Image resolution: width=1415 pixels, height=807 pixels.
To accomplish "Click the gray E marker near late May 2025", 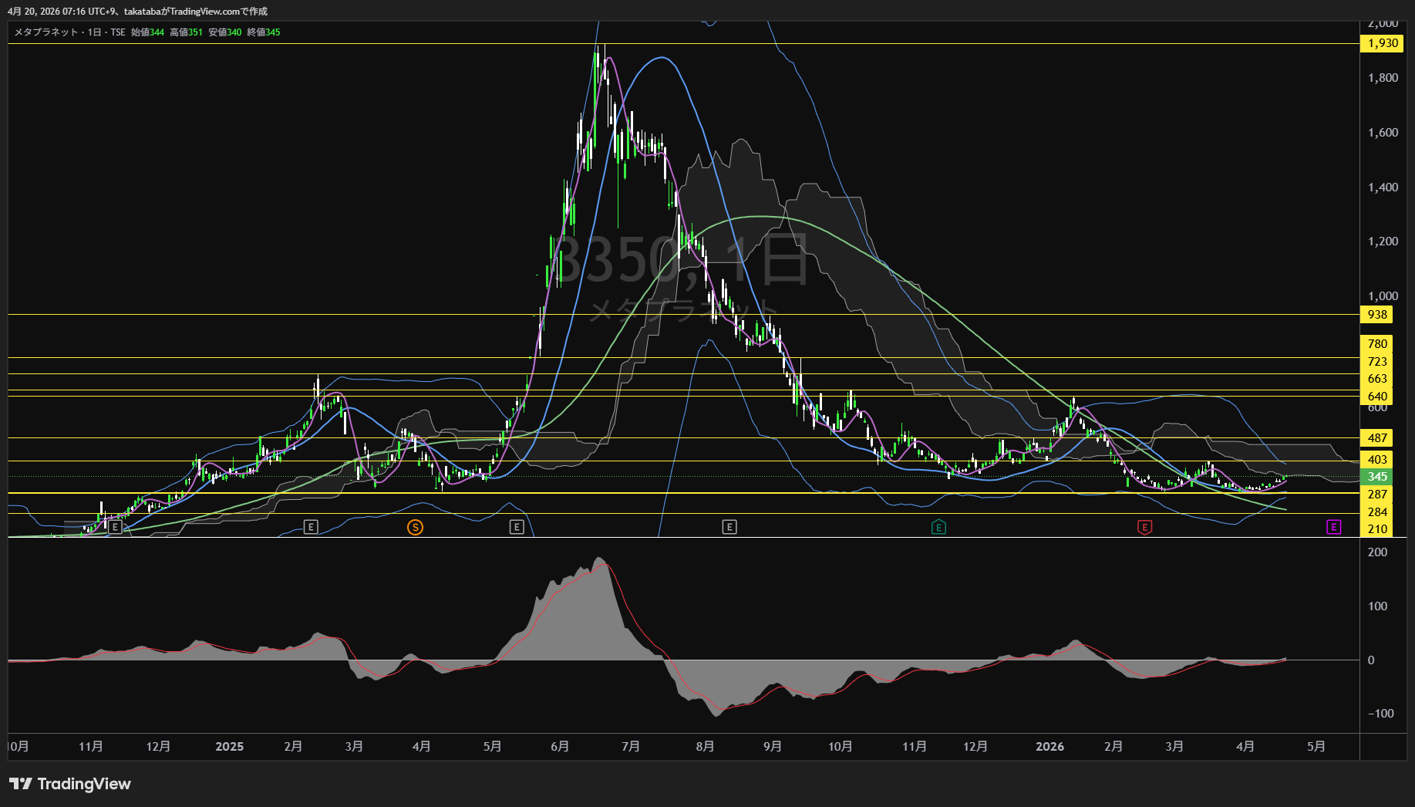I will pyautogui.click(x=517, y=527).
